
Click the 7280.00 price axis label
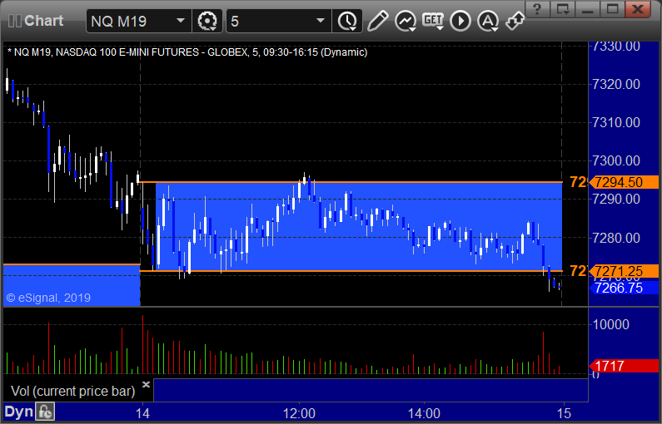[616, 238]
